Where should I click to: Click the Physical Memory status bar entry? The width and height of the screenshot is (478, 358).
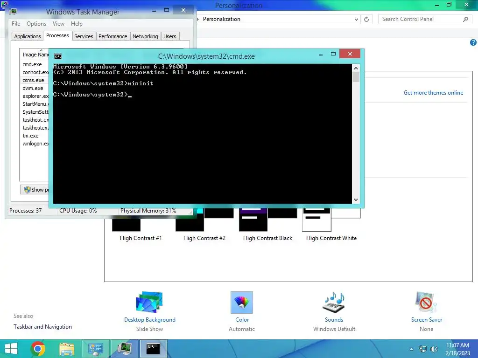(148, 211)
